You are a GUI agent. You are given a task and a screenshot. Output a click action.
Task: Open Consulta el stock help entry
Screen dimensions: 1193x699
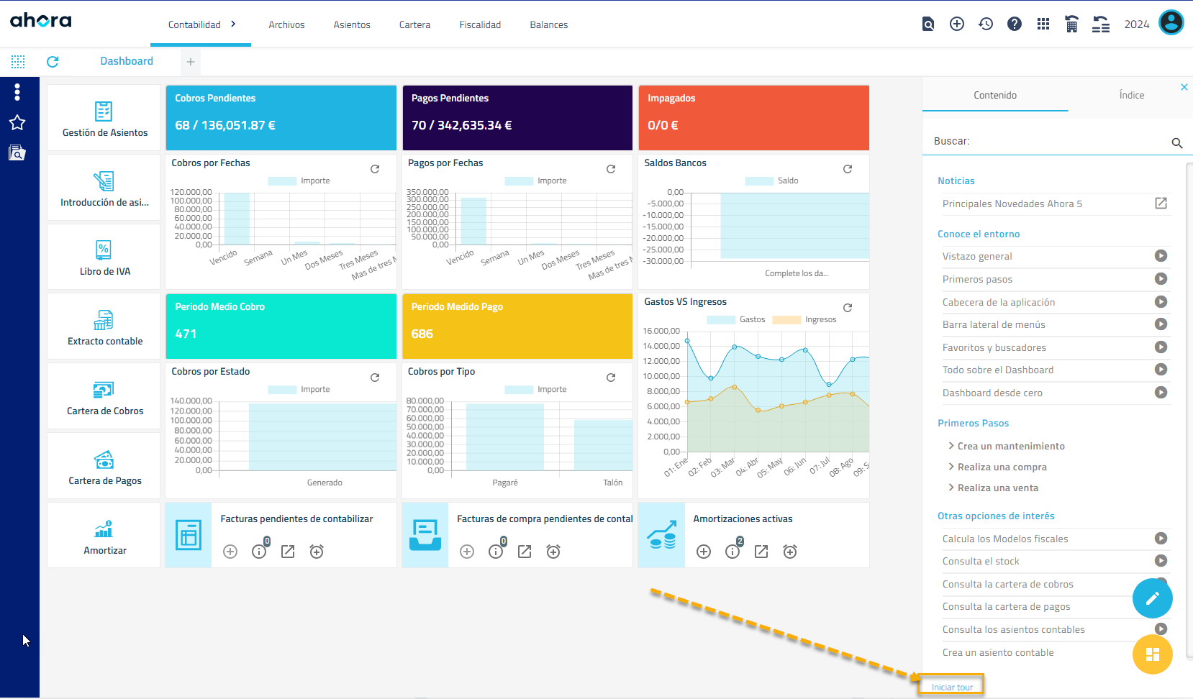1055,561
